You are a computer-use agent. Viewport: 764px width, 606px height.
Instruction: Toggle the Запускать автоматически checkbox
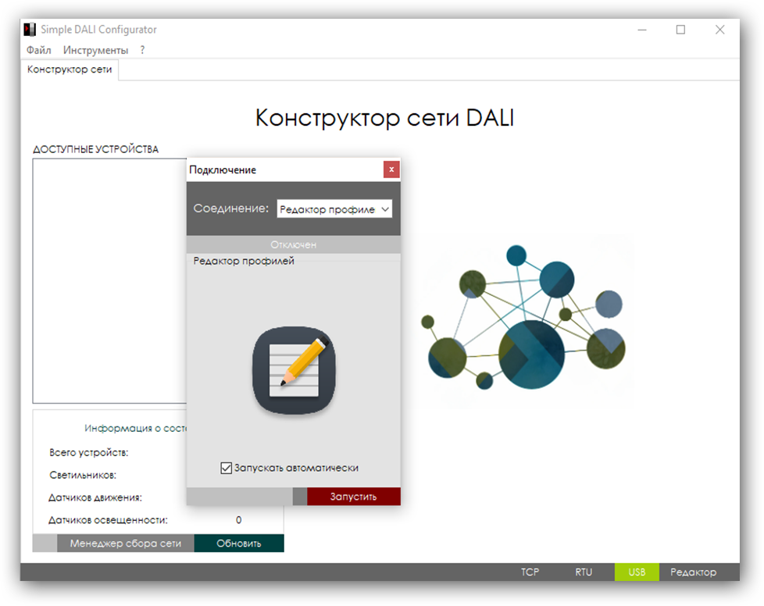click(x=226, y=468)
